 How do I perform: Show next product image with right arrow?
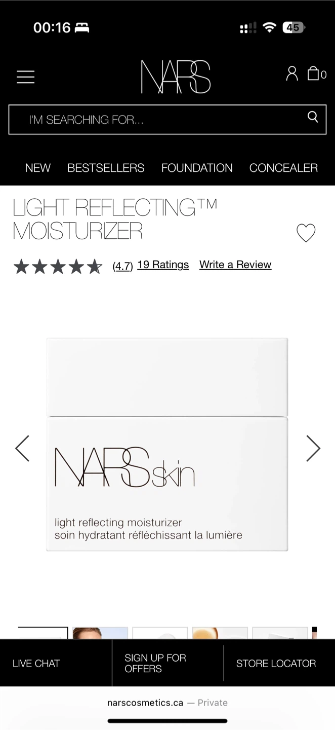click(x=313, y=448)
